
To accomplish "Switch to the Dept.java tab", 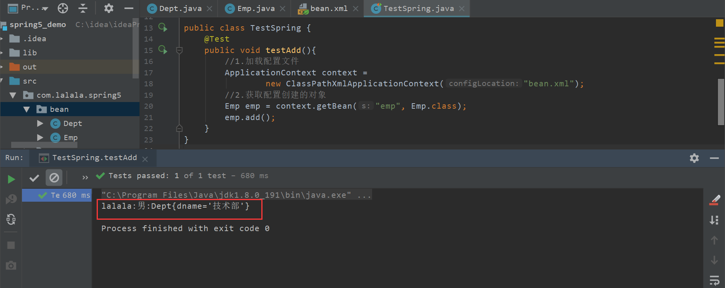I will pyautogui.click(x=180, y=8).
